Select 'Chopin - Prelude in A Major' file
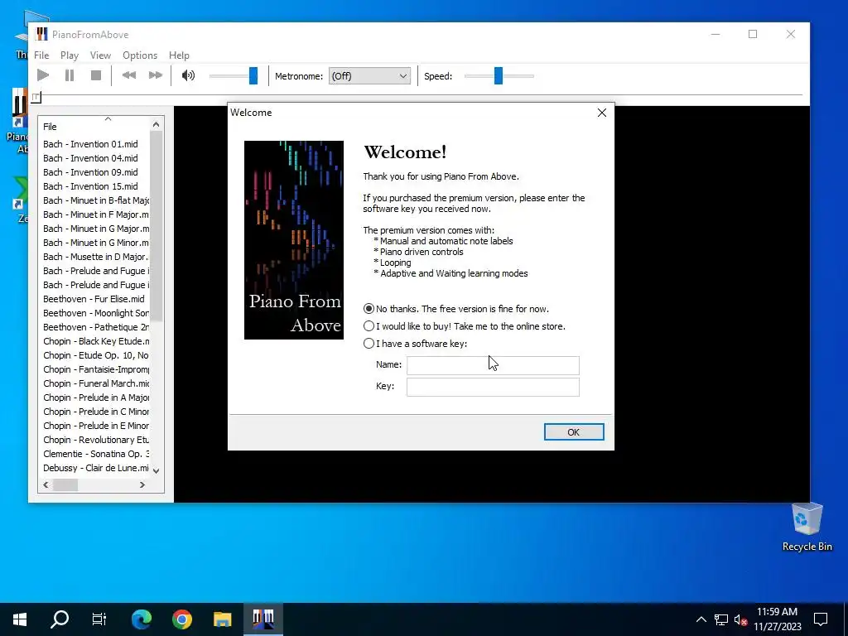This screenshot has height=636, width=848. (x=96, y=397)
